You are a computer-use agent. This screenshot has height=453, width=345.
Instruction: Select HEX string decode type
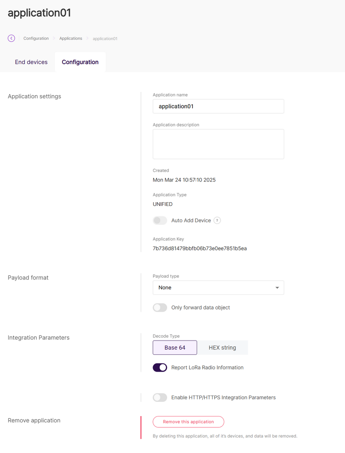[x=222, y=348]
